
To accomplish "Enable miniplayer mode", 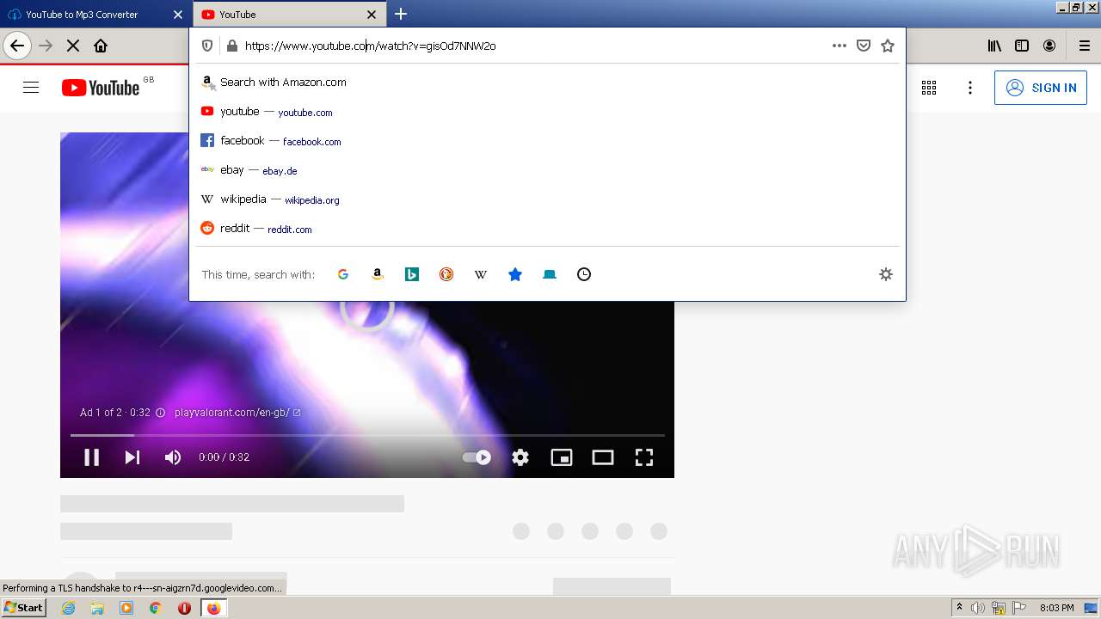I will 562,457.
